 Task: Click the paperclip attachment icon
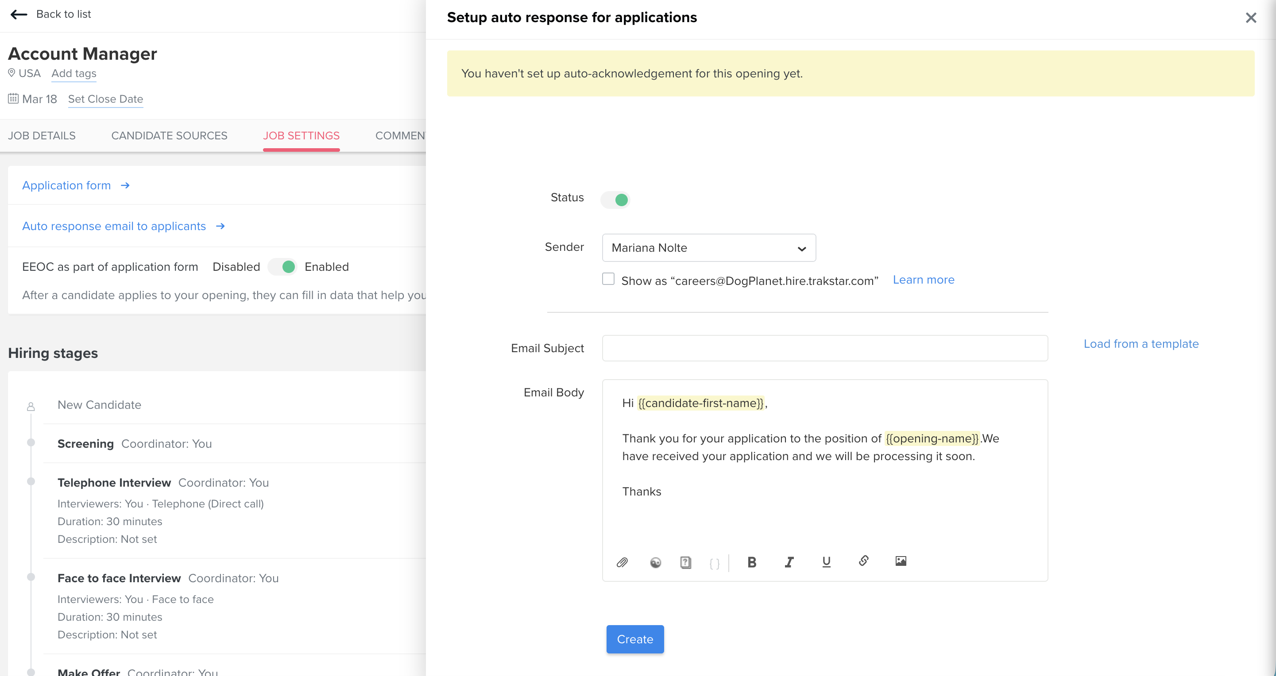(x=622, y=562)
